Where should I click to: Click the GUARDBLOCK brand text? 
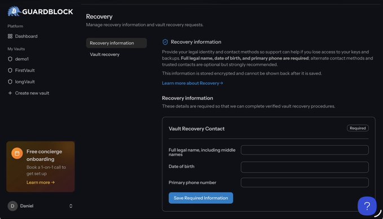pyautogui.click(x=47, y=12)
